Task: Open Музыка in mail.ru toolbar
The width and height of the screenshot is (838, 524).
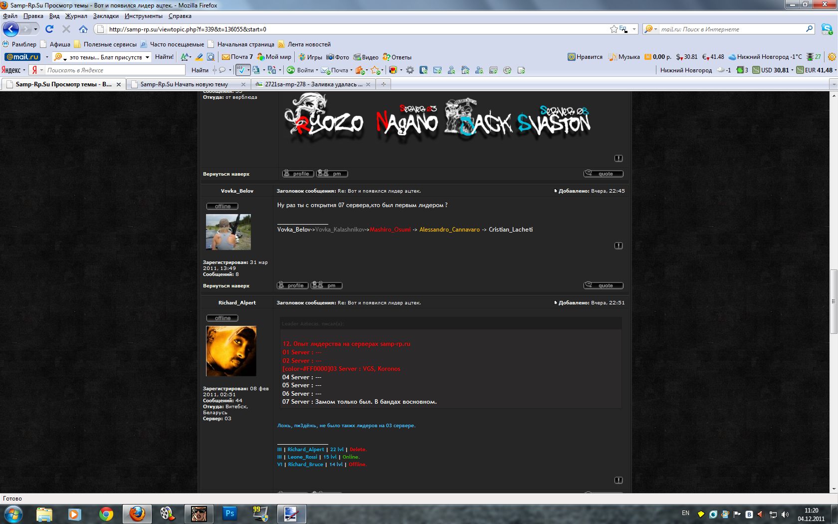Action: pyautogui.click(x=624, y=57)
